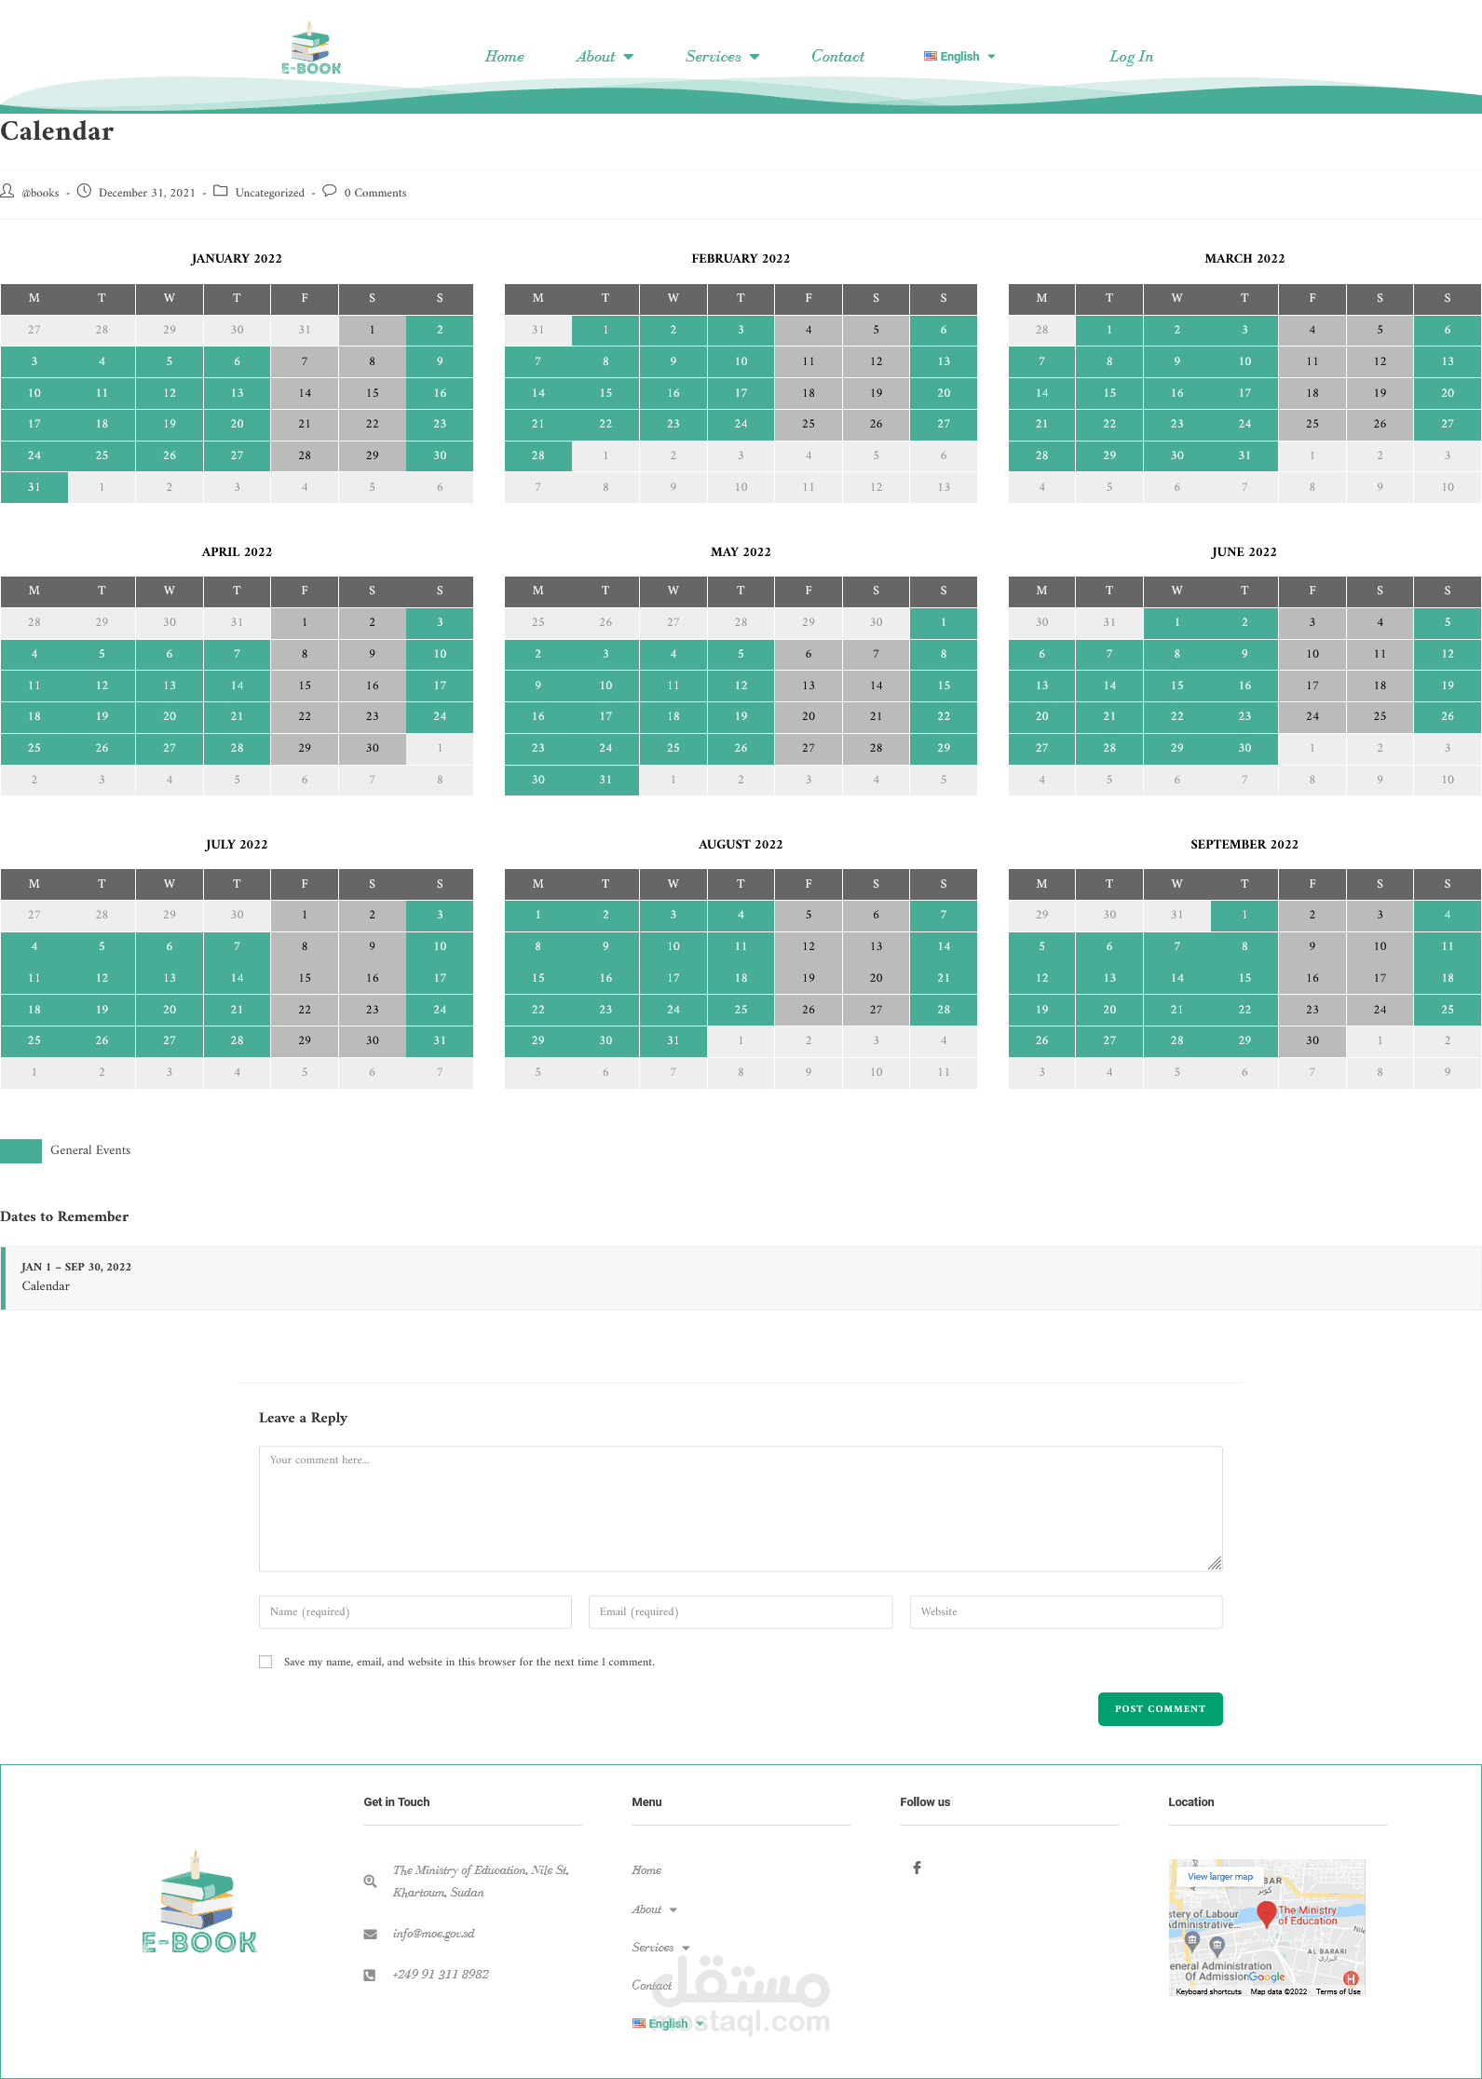
Task: Click the clock icon beside December 31, 2021
Action: [x=84, y=191]
